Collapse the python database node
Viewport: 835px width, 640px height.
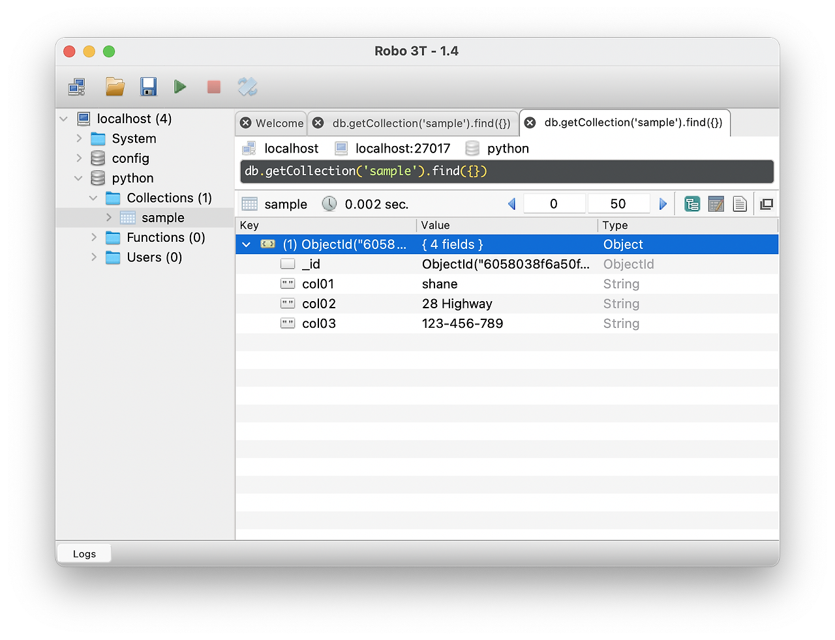(78, 178)
